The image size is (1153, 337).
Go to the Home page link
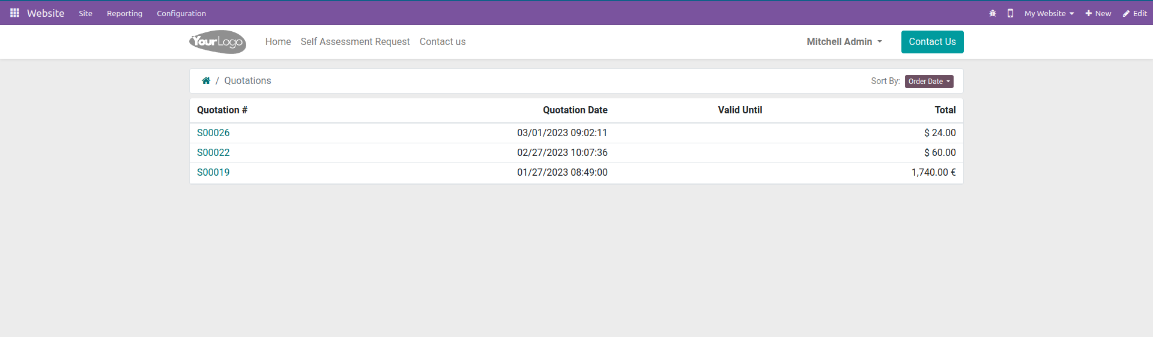(278, 42)
